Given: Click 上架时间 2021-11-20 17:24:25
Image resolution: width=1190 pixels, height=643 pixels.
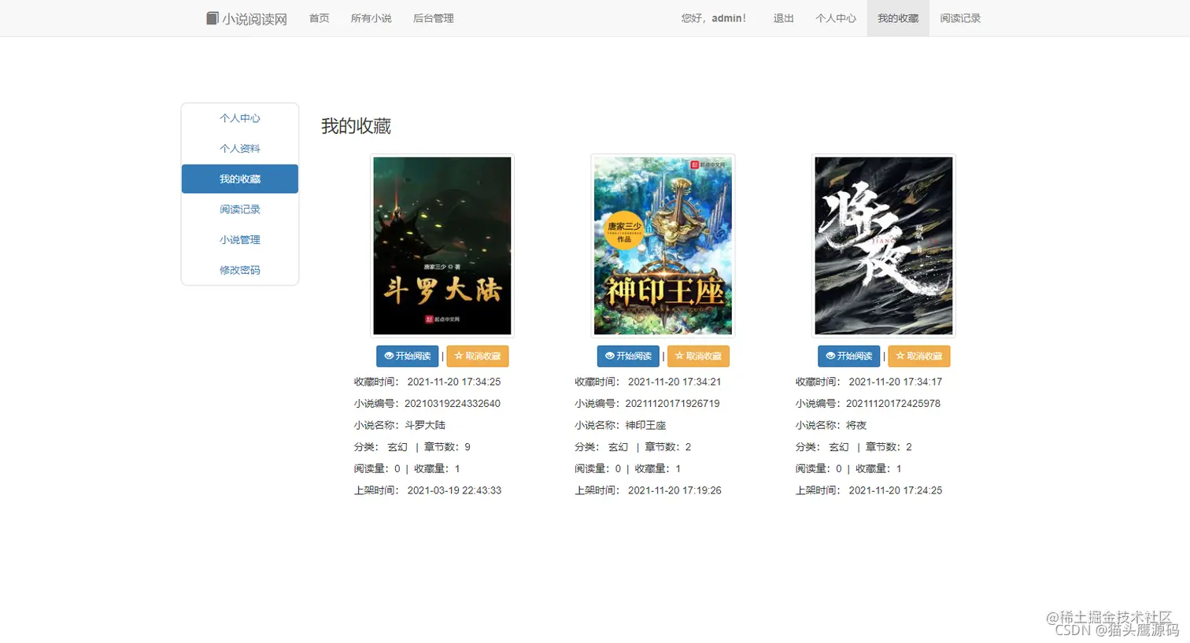Looking at the screenshot, I should click(869, 490).
